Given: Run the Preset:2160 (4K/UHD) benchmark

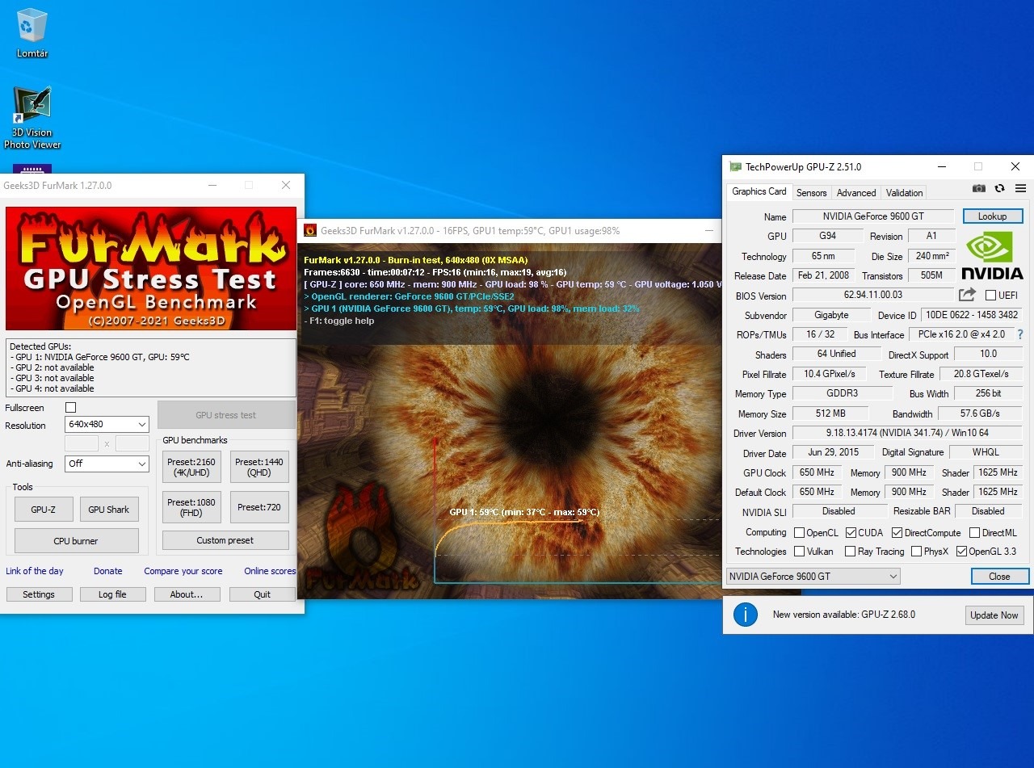Looking at the screenshot, I should pyautogui.click(x=191, y=468).
